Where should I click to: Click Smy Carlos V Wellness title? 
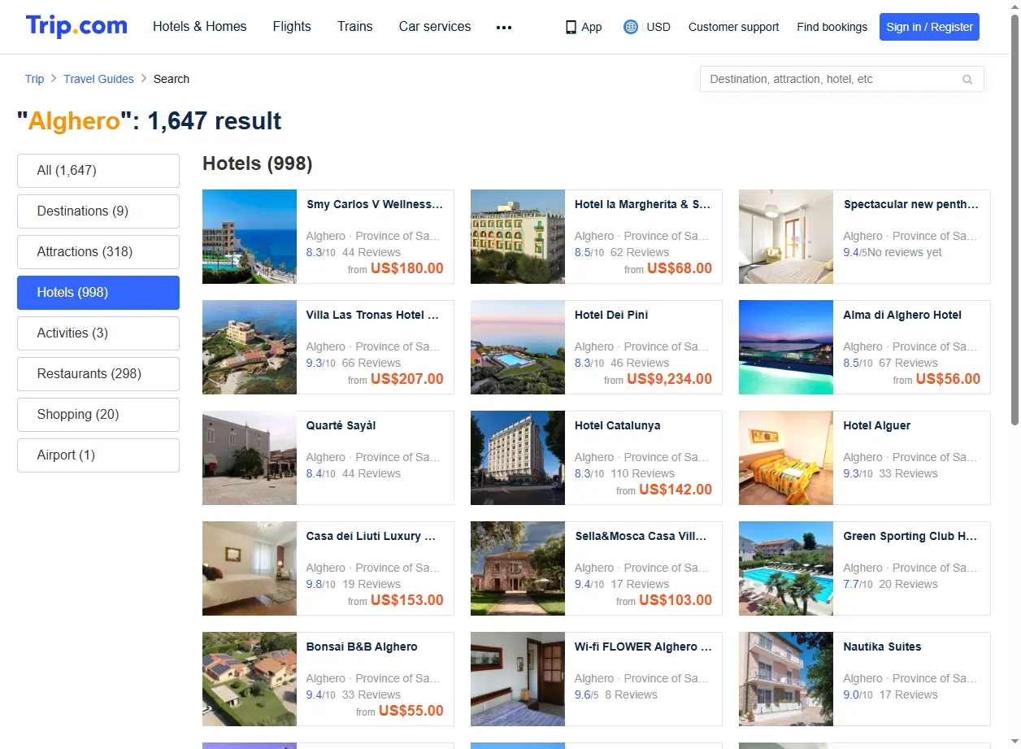coord(375,205)
